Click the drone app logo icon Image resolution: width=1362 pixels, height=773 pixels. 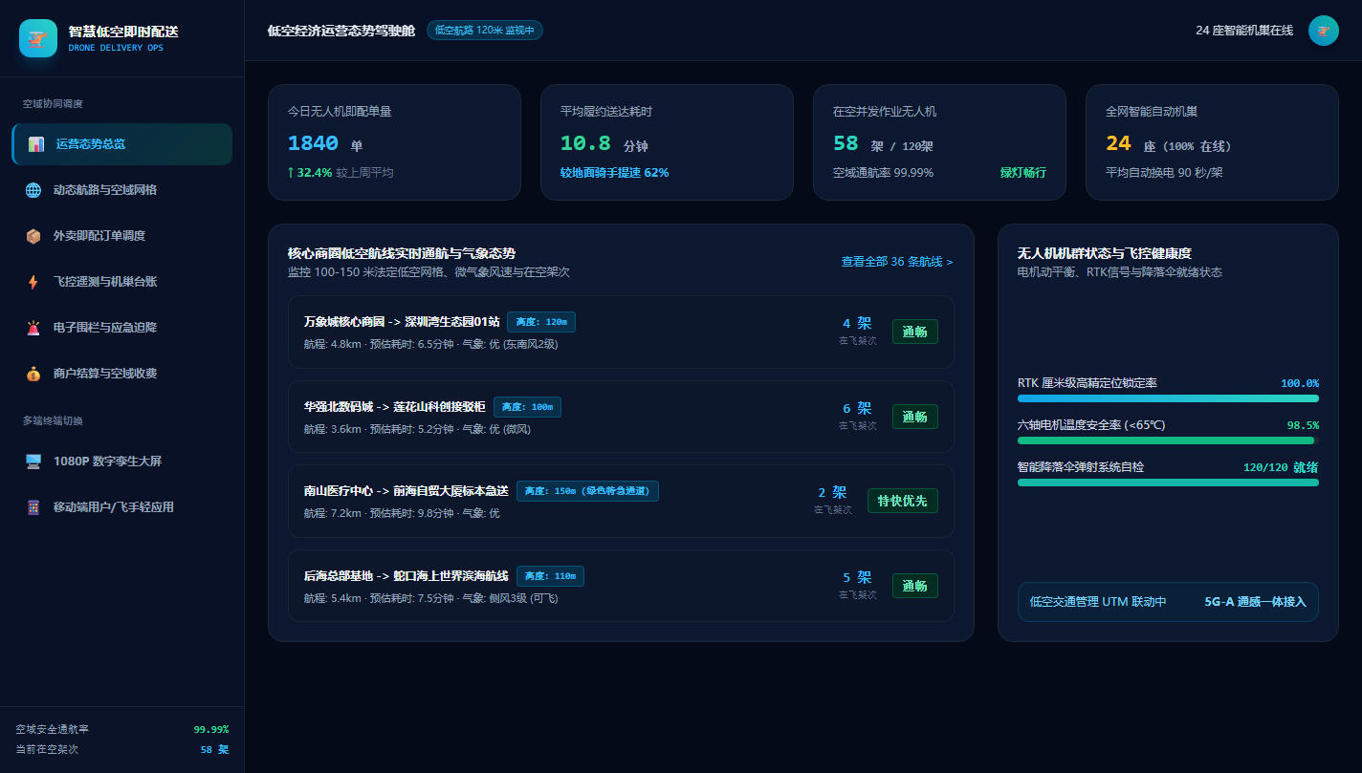(38, 38)
